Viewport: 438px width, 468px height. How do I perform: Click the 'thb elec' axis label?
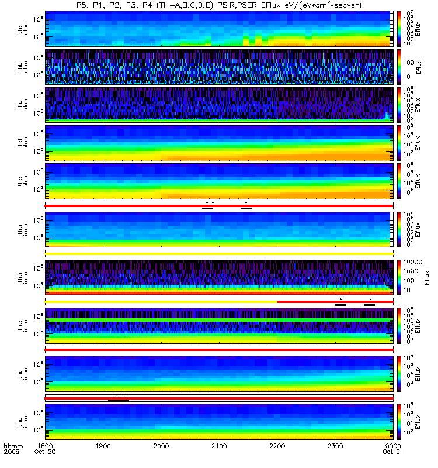click(23, 67)
